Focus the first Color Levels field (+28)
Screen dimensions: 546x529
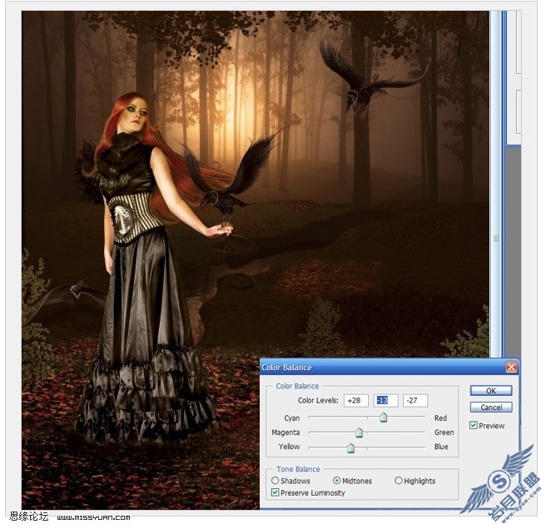(x=356, y=400)
